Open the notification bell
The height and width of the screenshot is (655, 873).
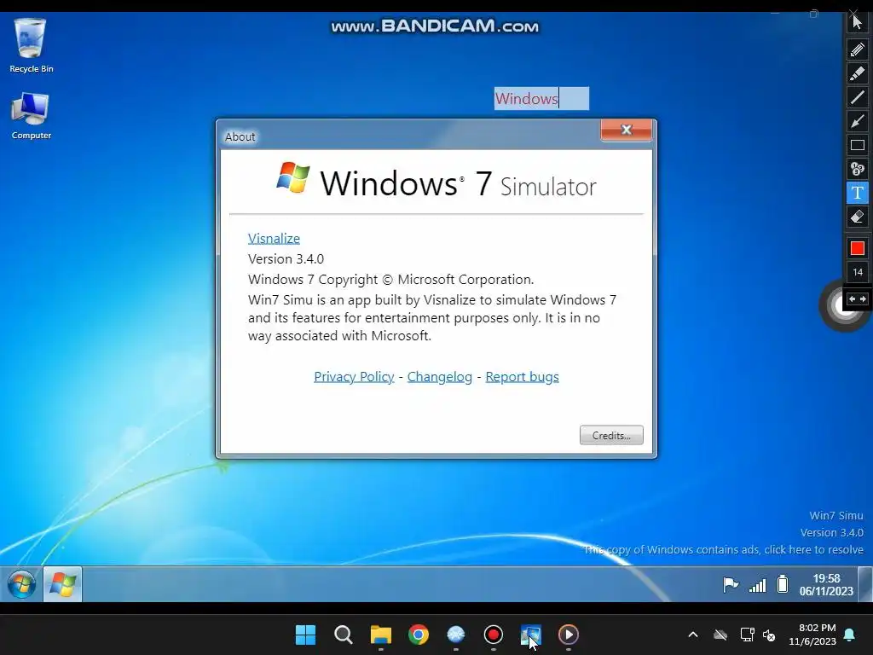click(x=850, y=635)
